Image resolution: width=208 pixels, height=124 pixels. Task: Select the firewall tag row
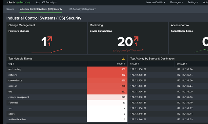point(67,103)
